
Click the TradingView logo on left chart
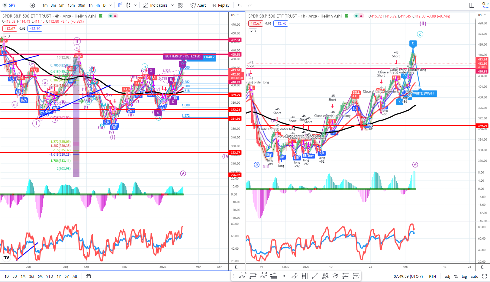[x=6, y=257]
